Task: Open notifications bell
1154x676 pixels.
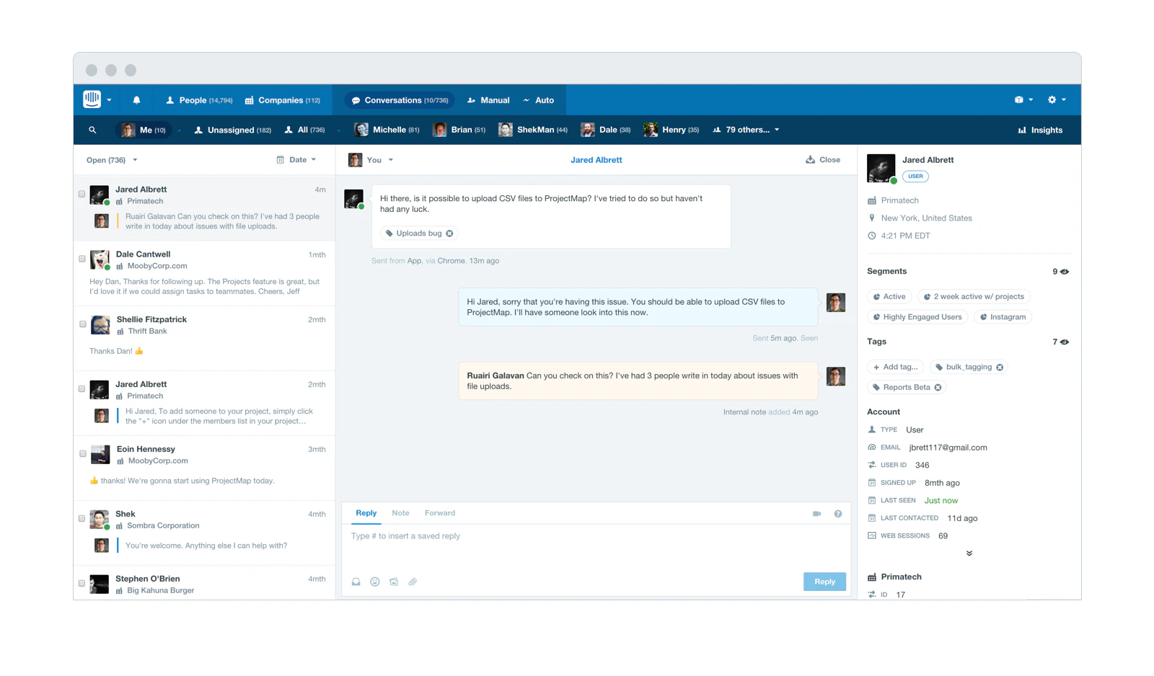Action: [x=136, y=100]
